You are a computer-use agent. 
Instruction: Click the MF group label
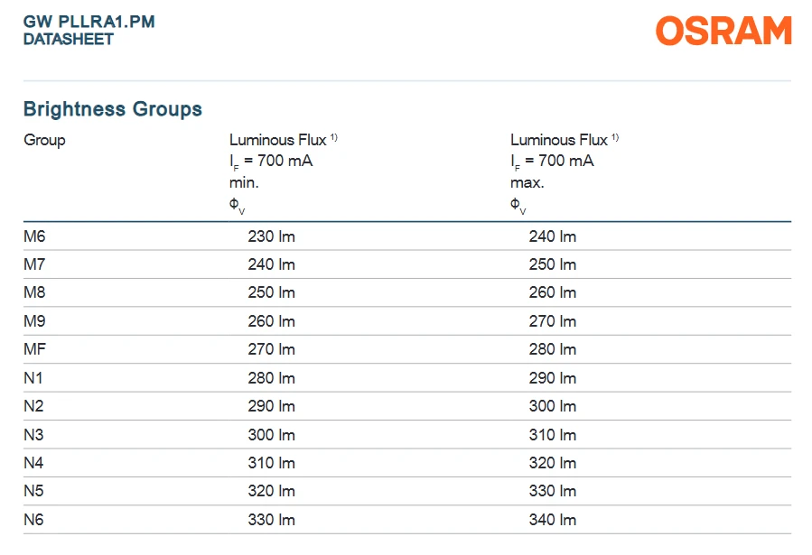(x=34, y=349)
